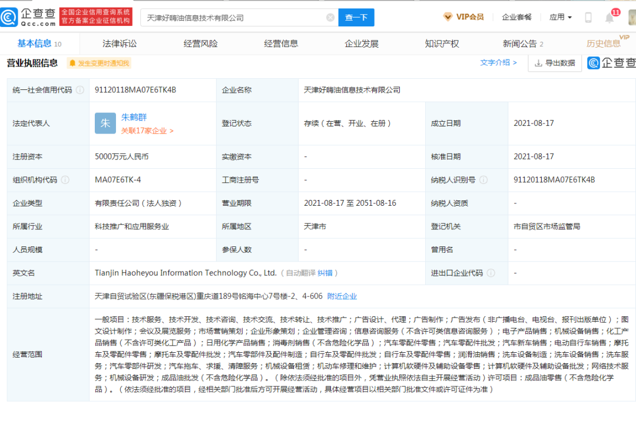Click the 导出数据 export button
This screenshot has height=421, width=636.
(555, 63)
